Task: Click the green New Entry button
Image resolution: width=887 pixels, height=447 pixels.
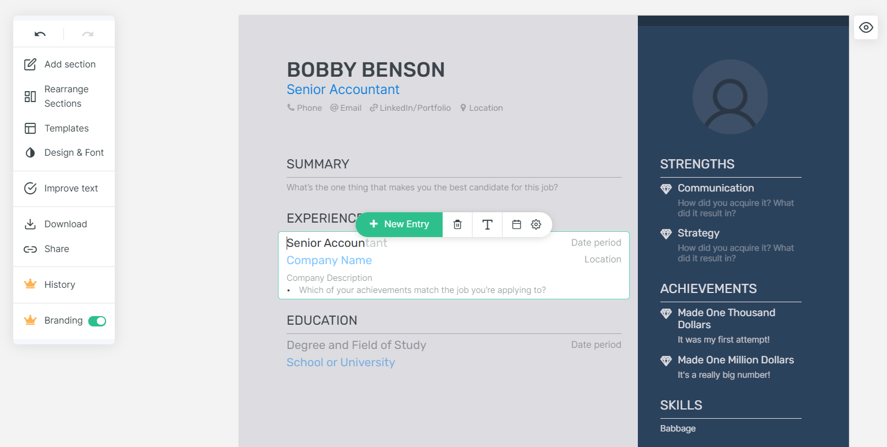Action: 399,224
